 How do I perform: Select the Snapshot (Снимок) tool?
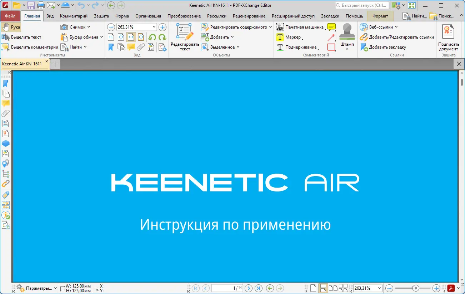(x=77, y=27)
